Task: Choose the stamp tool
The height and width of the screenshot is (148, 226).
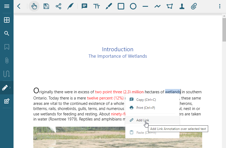Action: coord(182,6)
